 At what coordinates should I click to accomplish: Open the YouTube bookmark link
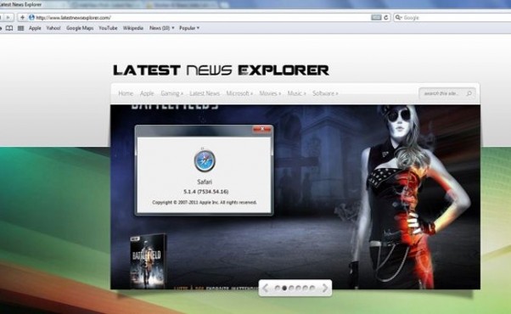click(x=108, y=28)
